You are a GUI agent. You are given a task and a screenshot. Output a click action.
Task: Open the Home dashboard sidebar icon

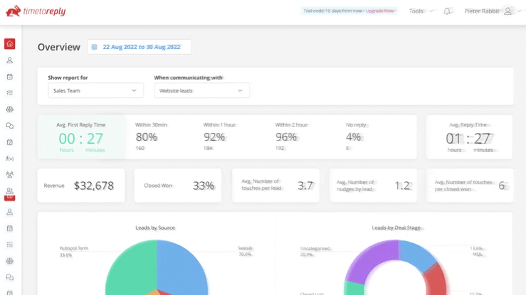(10, 43)
